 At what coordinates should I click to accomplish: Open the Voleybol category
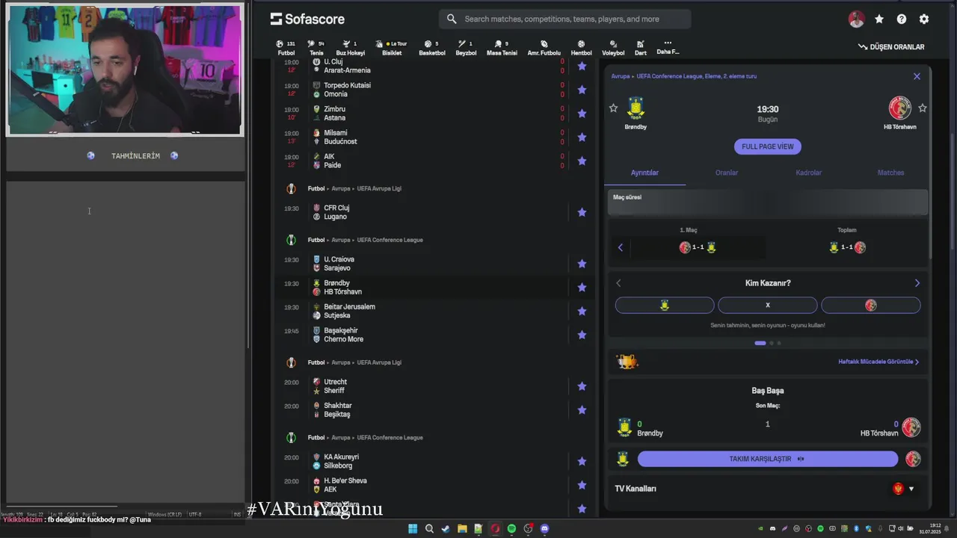pos(613,48)
